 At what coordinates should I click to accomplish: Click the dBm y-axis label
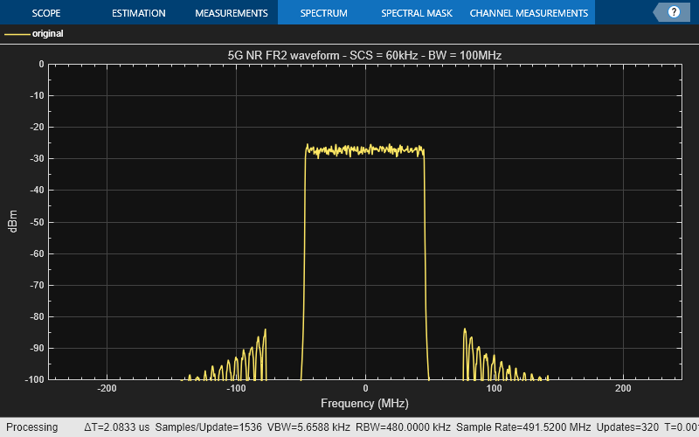tap(13, 221)
